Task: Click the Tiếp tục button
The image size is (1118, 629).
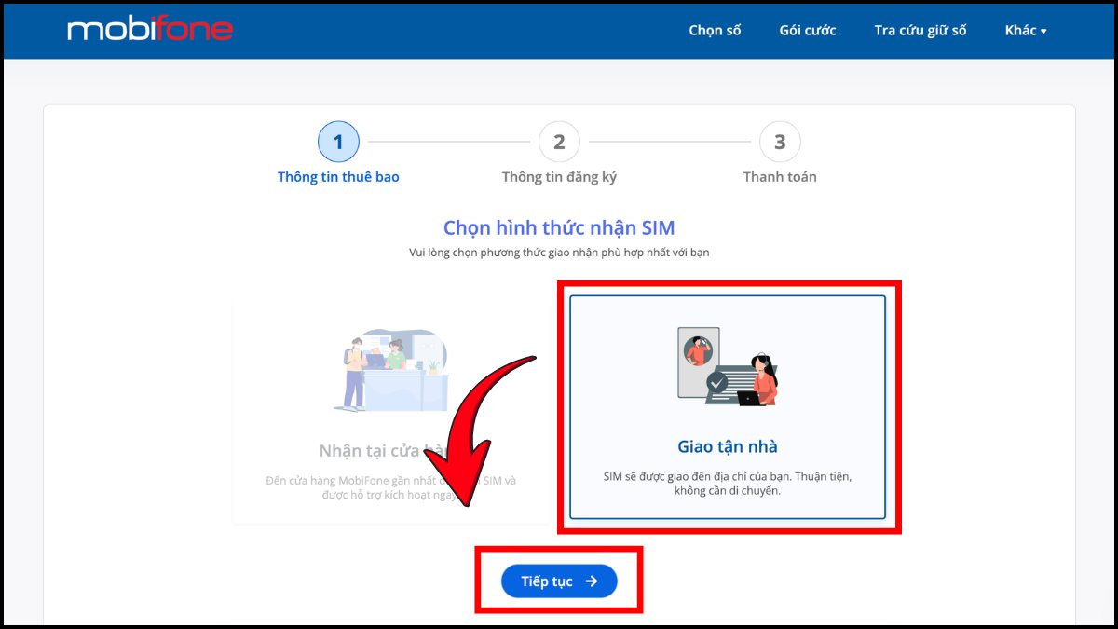Action: point(559,581)
